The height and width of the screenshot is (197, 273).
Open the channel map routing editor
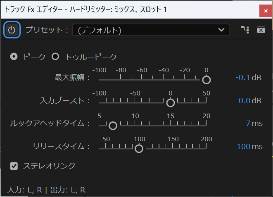click(245, 30)
